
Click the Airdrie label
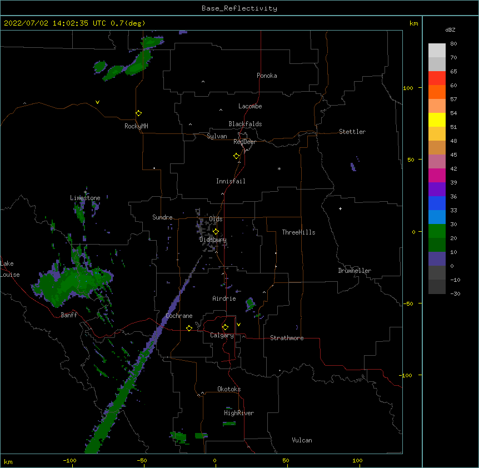pos(224,298)
